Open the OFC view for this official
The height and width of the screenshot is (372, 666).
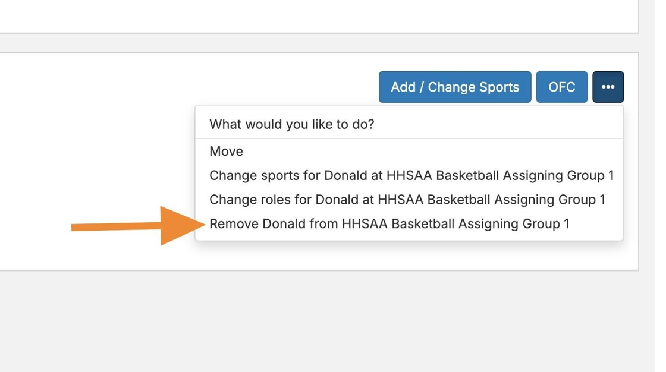(x=561, y=87)
